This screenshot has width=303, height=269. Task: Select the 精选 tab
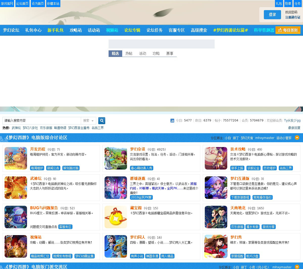[x=115, y=53]
